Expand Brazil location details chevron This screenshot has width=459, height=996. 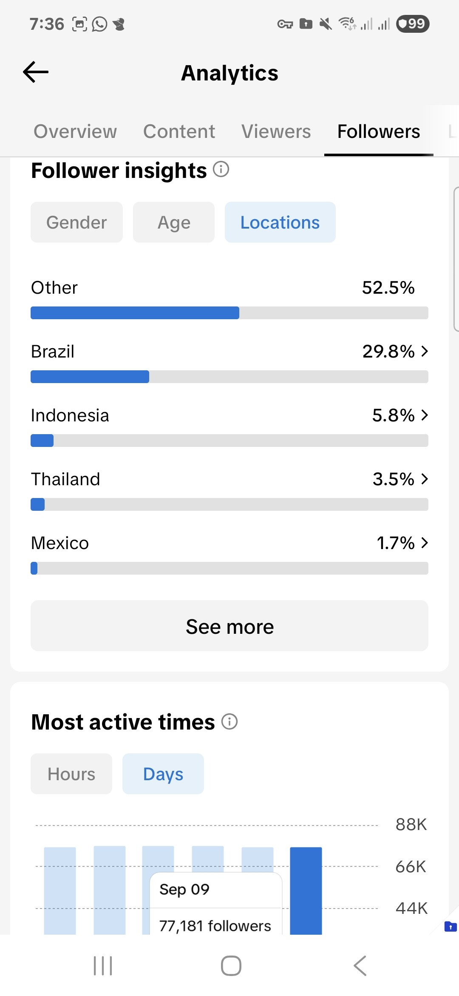coord(424,352)
